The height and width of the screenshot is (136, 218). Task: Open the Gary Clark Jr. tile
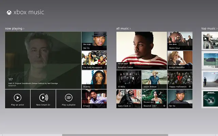pos(129,99)
